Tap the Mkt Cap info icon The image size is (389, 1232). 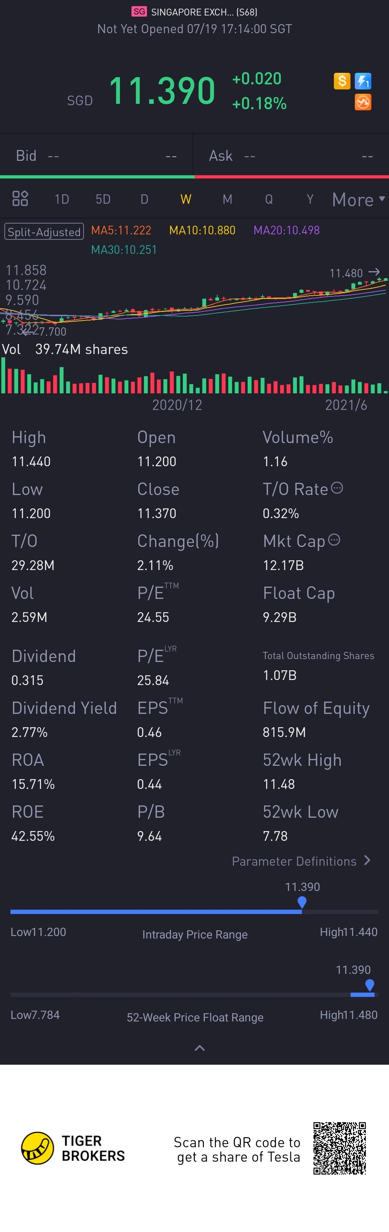click(x=334, y=540)
